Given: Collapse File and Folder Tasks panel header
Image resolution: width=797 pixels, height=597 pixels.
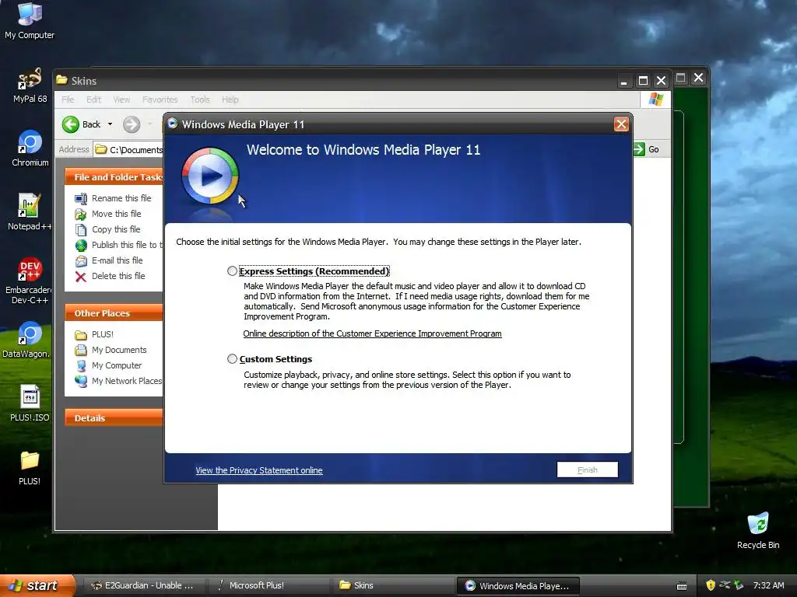Looking at the screenshot, I should pos(114,176).
